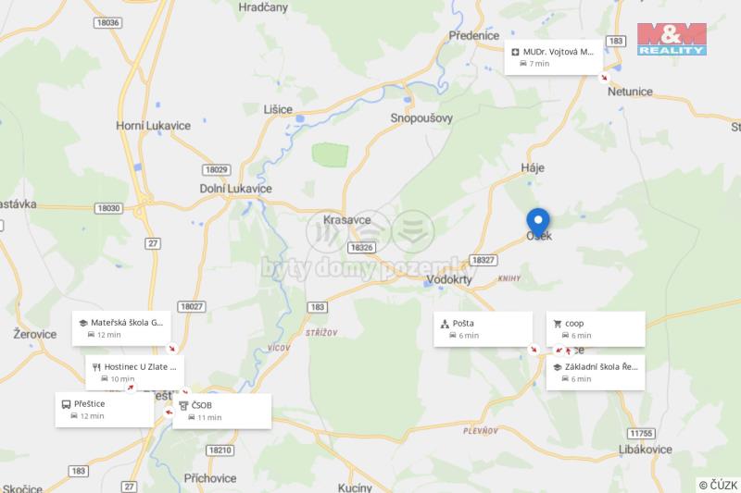Select the Pošta post office card
741x493 pixels.
point(483,329)
